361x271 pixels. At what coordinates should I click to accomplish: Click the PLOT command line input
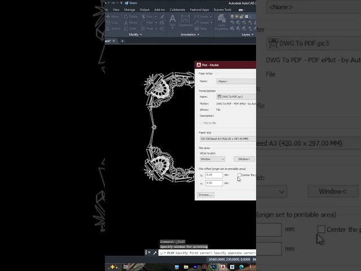[x=207, y=253]
